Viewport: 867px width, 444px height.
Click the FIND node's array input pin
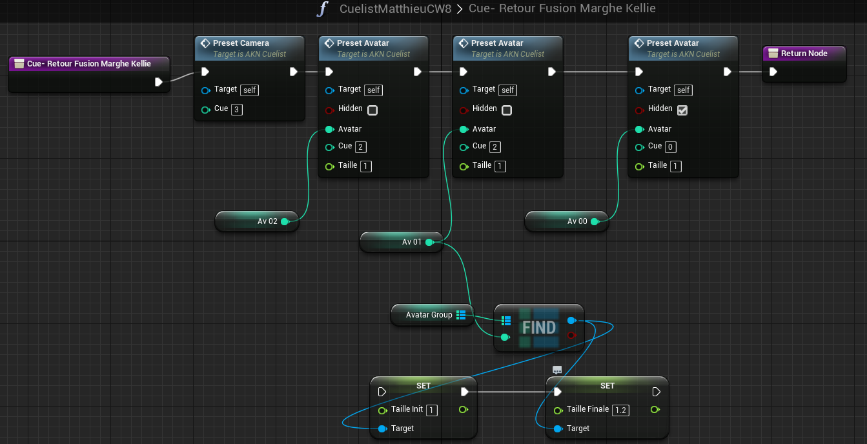[x=506, y=321]
